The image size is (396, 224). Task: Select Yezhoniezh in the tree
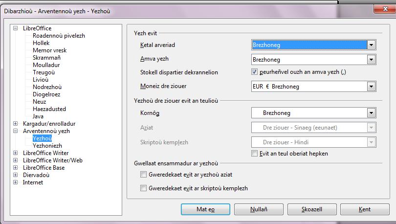(47, 146)
